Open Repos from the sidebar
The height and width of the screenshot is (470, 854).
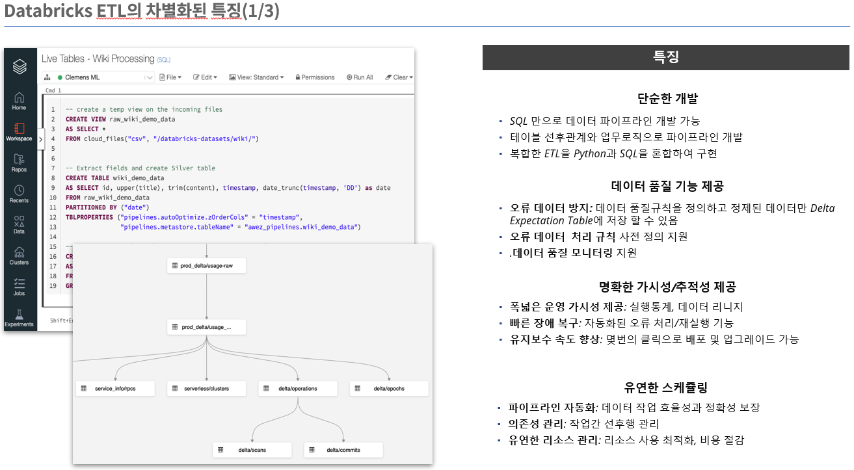20,163
